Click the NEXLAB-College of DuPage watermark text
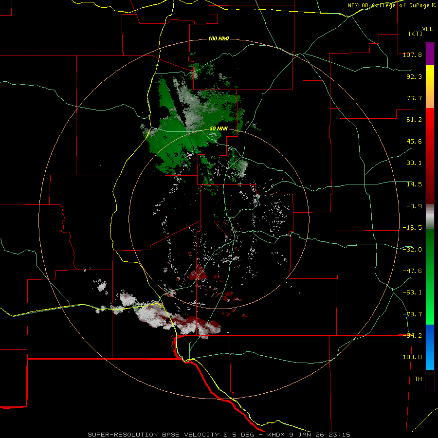 (x=391, y=5)
